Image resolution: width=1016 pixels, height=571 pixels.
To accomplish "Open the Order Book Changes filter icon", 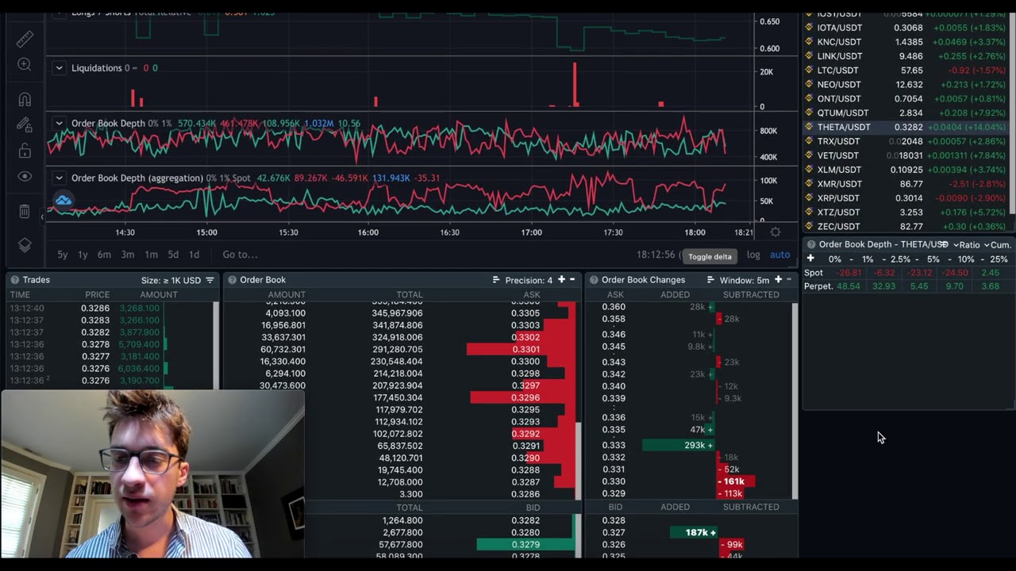I will tap(710, 280).
